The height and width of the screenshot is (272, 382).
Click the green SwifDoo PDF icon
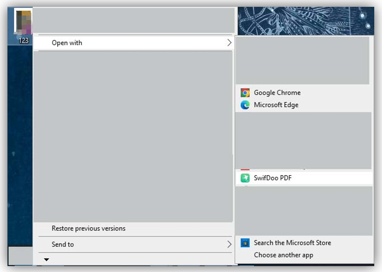(245, 178)
